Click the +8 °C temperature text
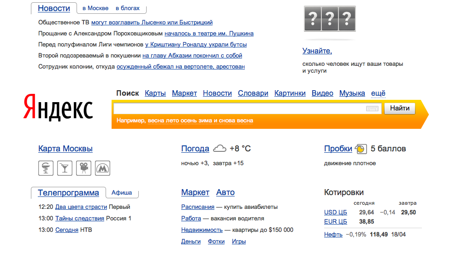 (240, 149)
